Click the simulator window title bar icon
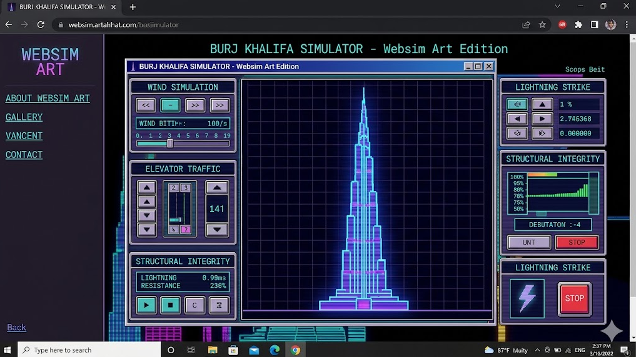Image resolution: width=636 pixels, height=357 pixels. click(133, 66)
